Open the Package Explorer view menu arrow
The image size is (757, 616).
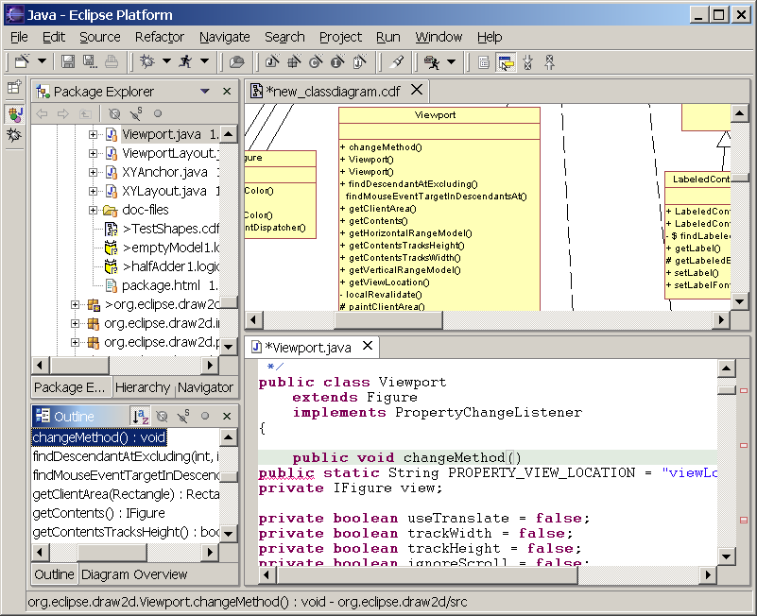click(205, 91)
